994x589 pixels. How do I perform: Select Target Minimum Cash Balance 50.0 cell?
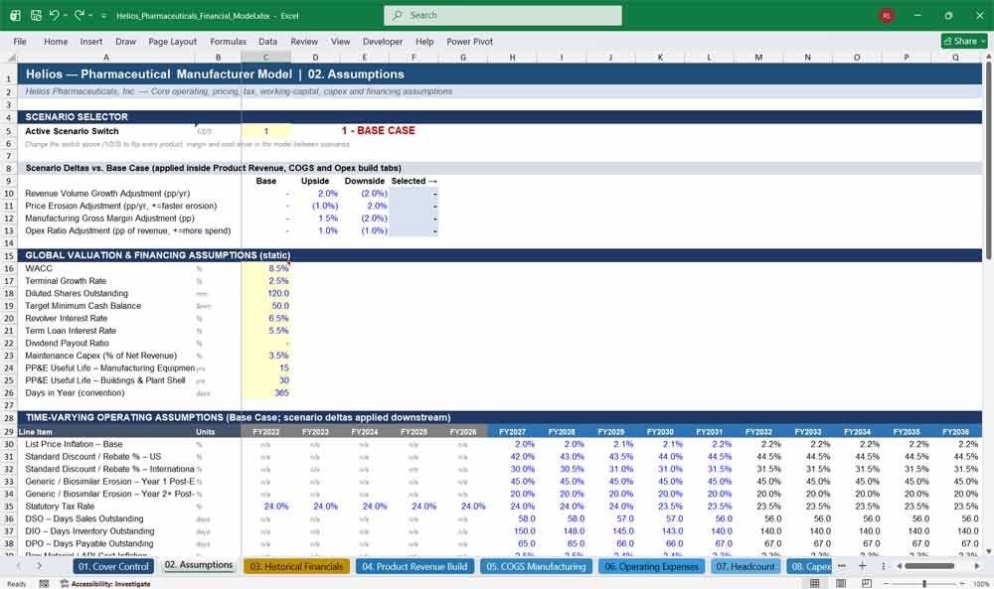(265, 306)
